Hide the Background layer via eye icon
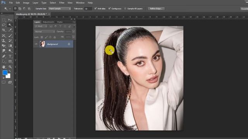The height and width of the screenshot is (139, 248). pyautogui.click(x=36, y=44)
